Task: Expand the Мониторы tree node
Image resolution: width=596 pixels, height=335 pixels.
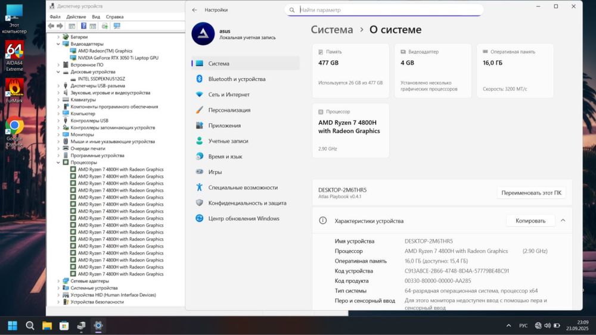Action: coord(58,134)
